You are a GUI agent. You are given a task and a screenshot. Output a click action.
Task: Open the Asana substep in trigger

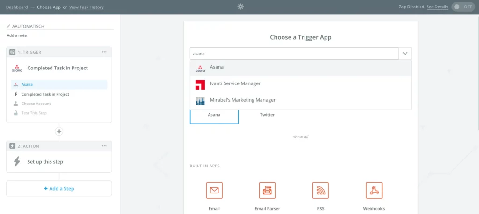pos(59,85)
